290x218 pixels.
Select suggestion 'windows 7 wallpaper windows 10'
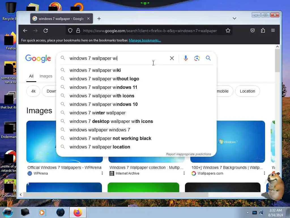pyautogui.click(x=136, y=104)
